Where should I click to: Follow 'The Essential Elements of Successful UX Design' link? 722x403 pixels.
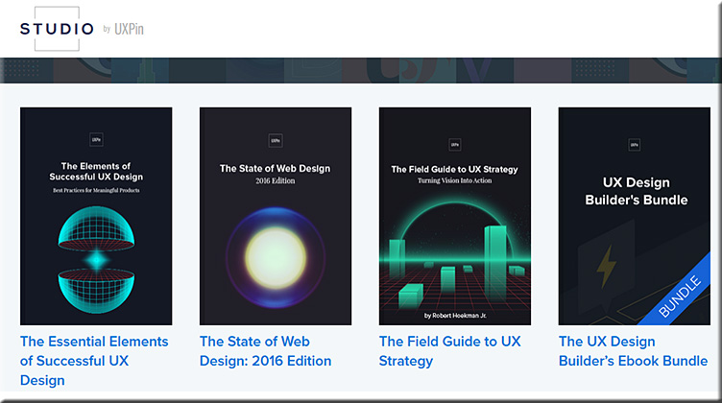coord(94,361)
